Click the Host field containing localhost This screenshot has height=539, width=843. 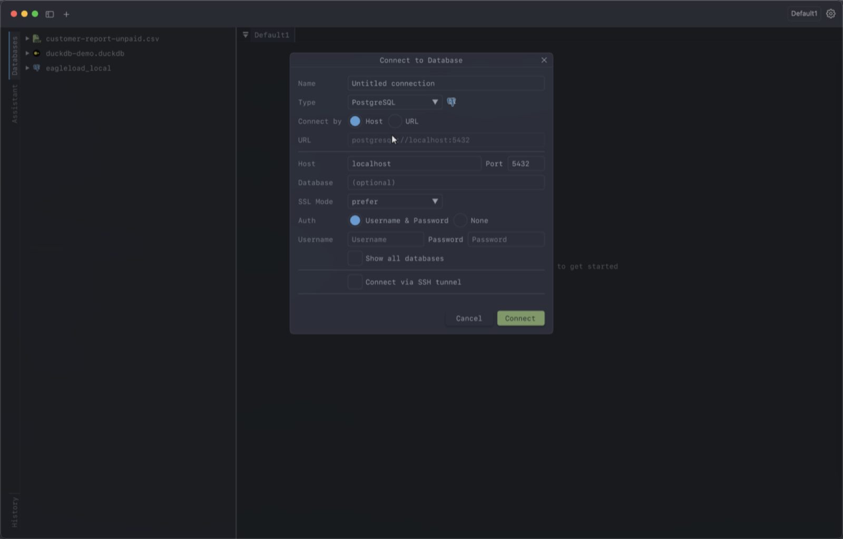[x=414, y=163]
